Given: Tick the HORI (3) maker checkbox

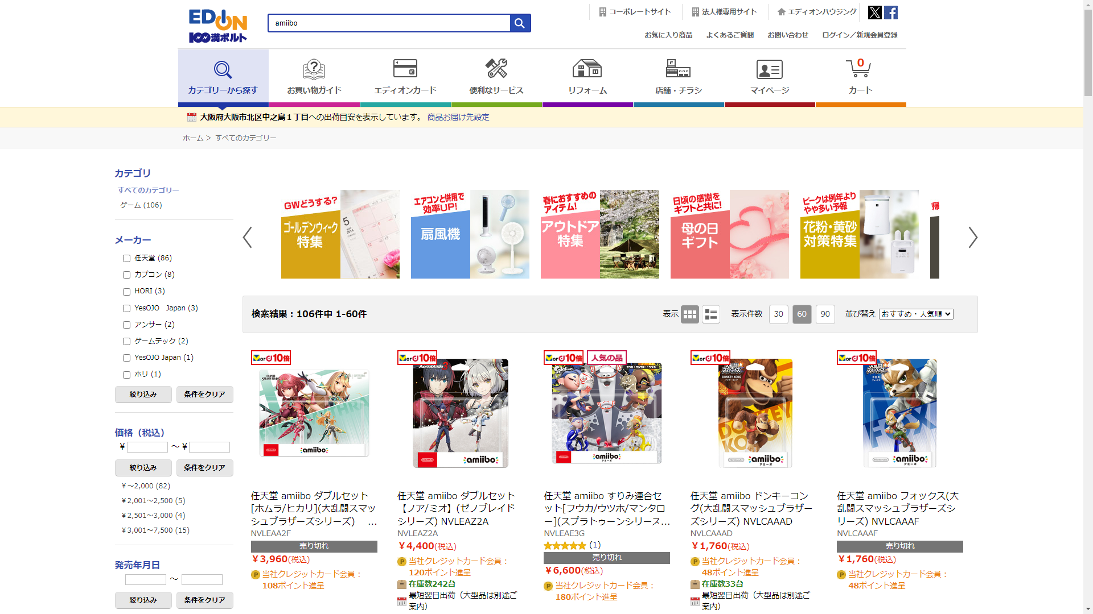Looking at the screenshot, I should click(126, 292).
